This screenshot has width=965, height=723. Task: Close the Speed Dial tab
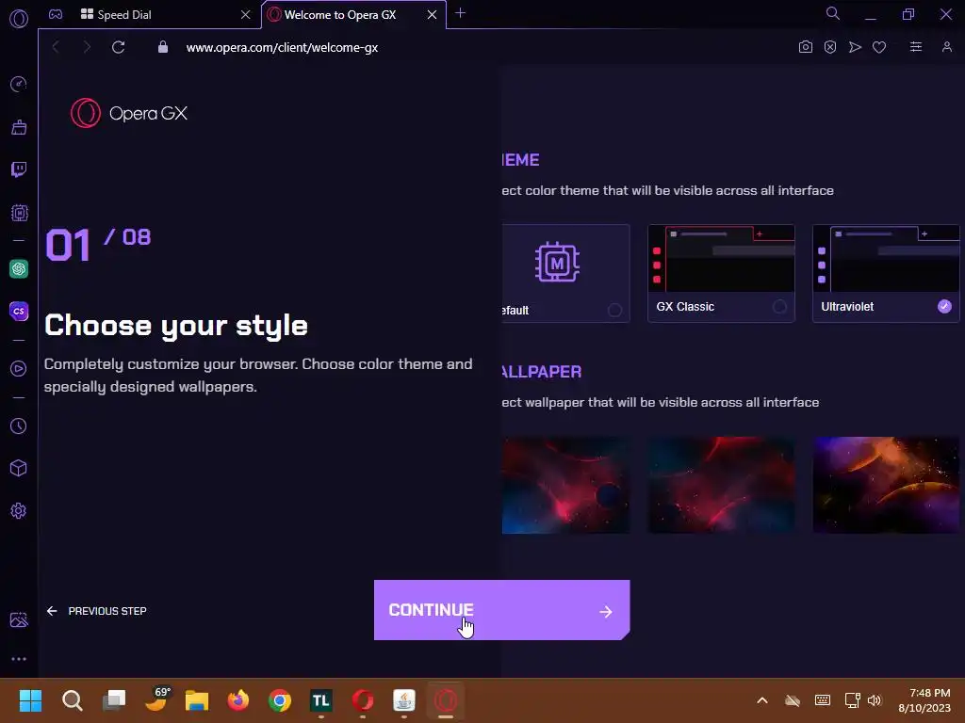(246, 14)
